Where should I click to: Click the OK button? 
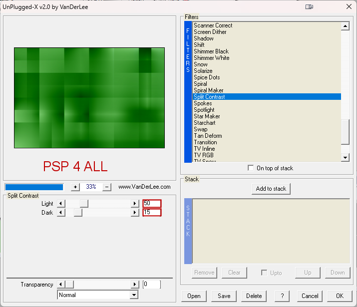click(x=340, y=296)
